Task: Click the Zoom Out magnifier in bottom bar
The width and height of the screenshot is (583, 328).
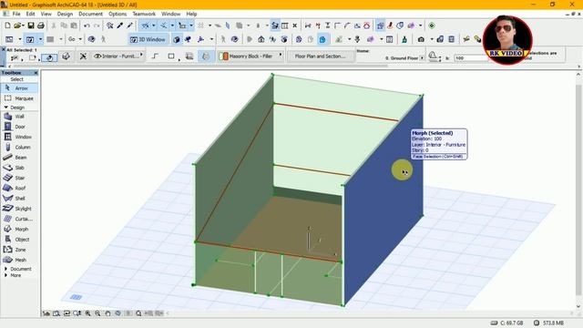Action: [97, 313]
